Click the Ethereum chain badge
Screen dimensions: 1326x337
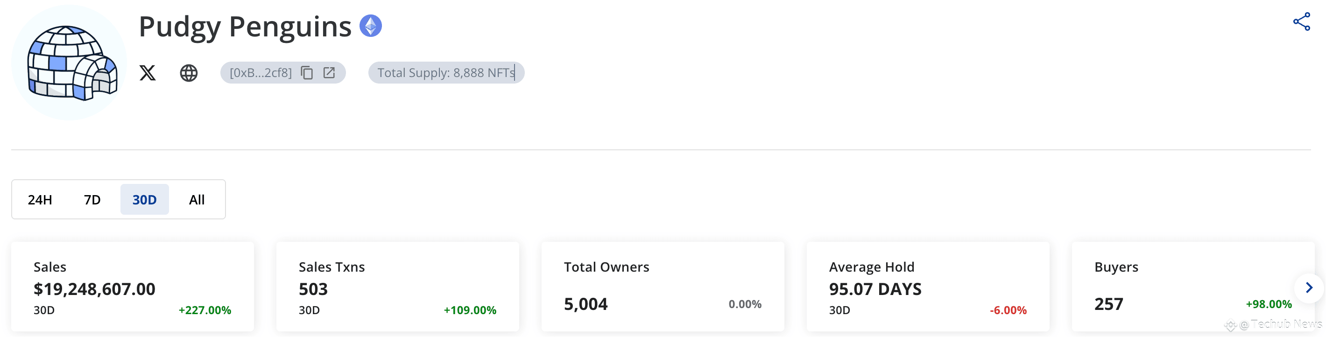click(x=370, y=26)
